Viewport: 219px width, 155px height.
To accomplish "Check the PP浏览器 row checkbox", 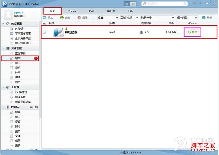I will point(44,32).
